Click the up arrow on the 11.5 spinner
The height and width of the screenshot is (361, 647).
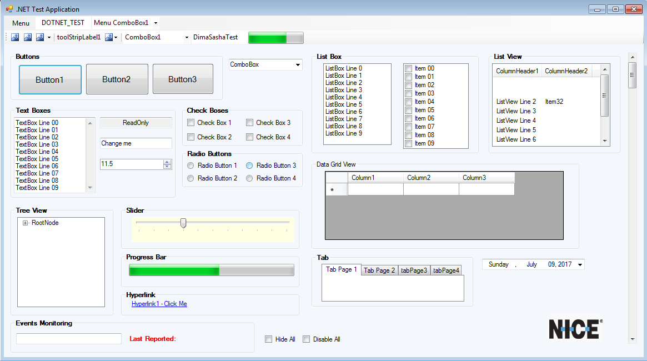[x=167, y=162]
